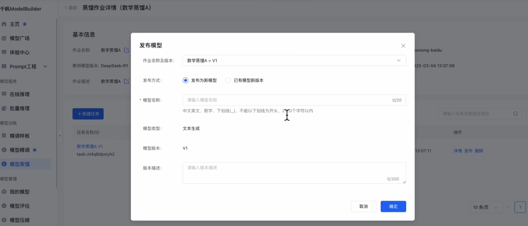Click the 模型评估 sidebar icon

(4, 206)
